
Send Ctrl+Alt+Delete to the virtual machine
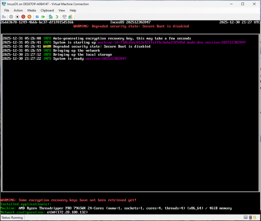(x=4, y=17)
